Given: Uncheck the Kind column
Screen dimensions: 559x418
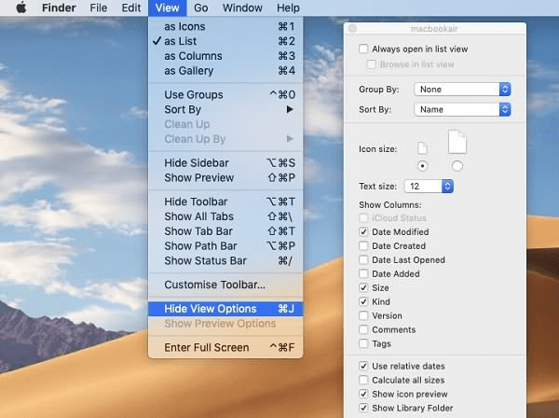Looking at the screenshot, I should click(x=363, y=301).
